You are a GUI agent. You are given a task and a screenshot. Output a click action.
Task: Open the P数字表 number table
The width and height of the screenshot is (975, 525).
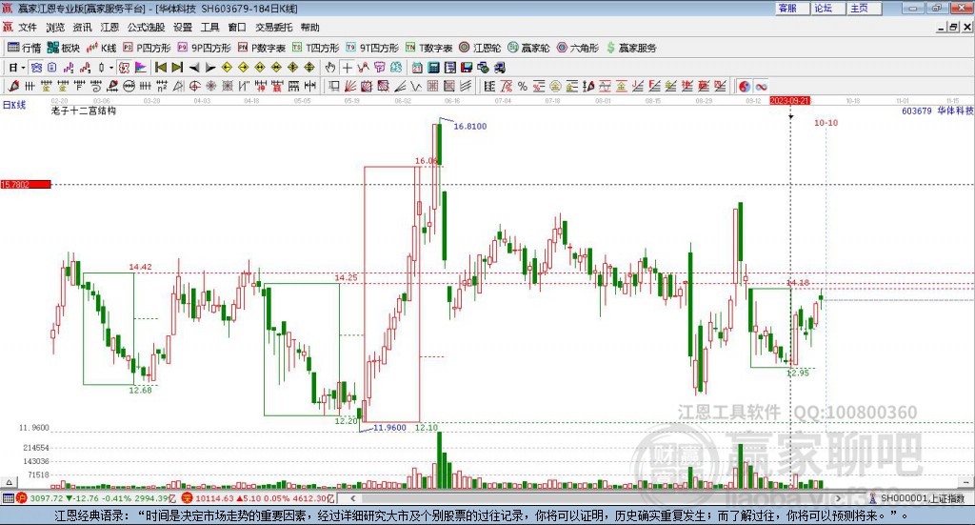(261, 48)
